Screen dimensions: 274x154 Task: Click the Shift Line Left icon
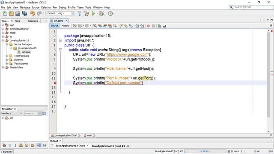pos(137,26)
